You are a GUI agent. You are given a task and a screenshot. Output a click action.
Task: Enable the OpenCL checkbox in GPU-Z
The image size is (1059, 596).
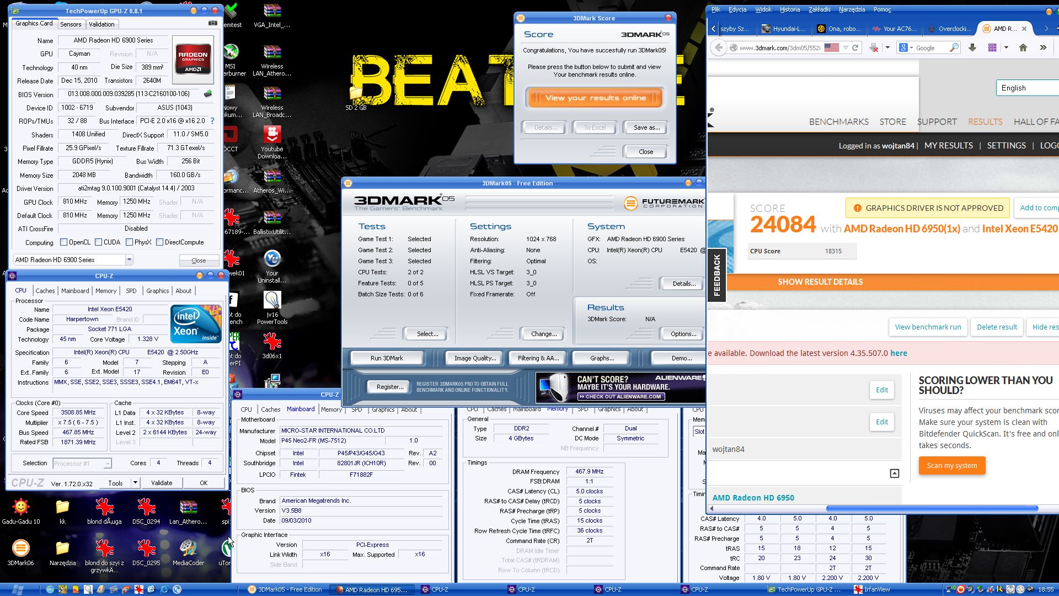(x=64, y=242)
